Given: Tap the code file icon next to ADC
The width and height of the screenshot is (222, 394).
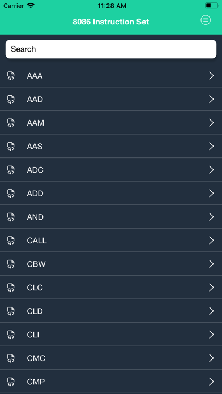Looking at the screenshot, I should (x=11, y=170).
